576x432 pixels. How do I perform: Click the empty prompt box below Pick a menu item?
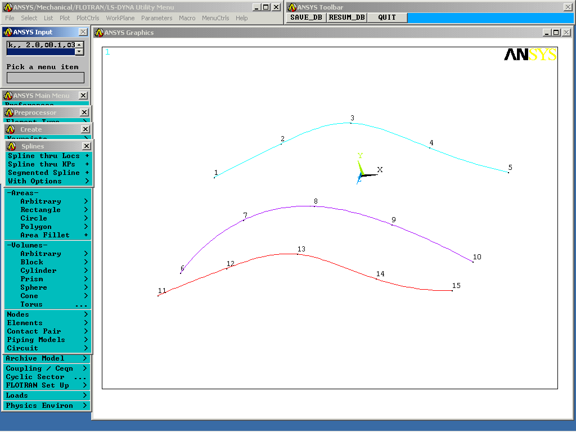[46, 78]
